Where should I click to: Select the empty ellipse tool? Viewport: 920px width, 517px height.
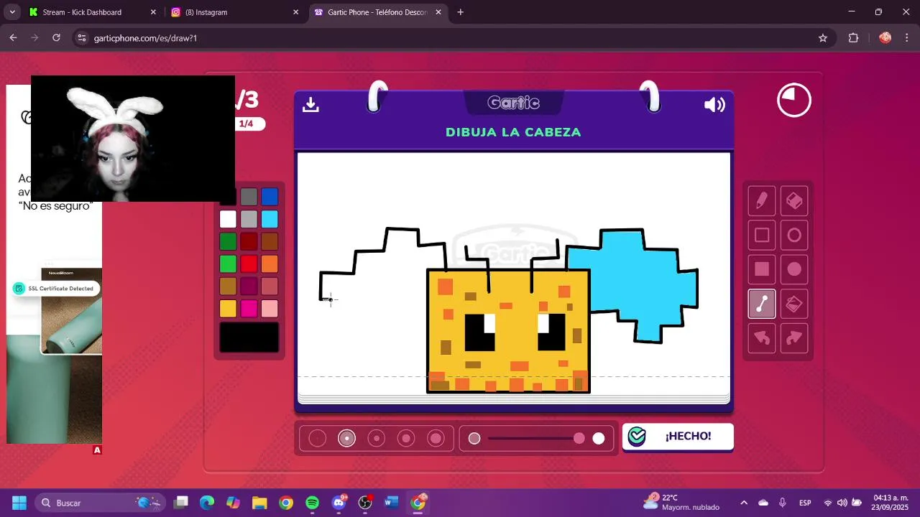pyautogui.click(x=794, y=236)
